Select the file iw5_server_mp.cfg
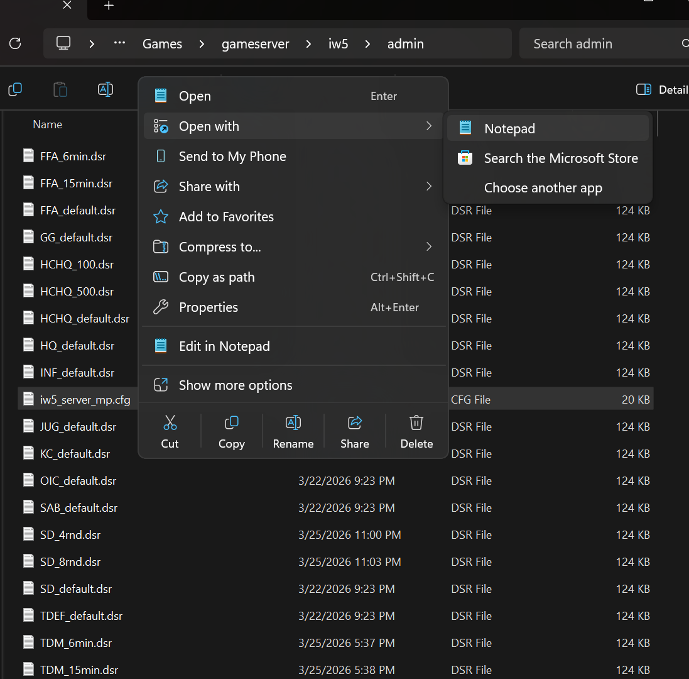The height and width of the screenshot is (679, 689). (x=85, y=400)
